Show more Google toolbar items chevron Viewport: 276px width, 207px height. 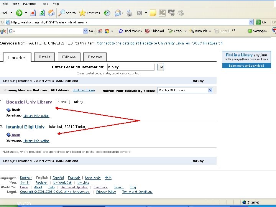point(233,30)
